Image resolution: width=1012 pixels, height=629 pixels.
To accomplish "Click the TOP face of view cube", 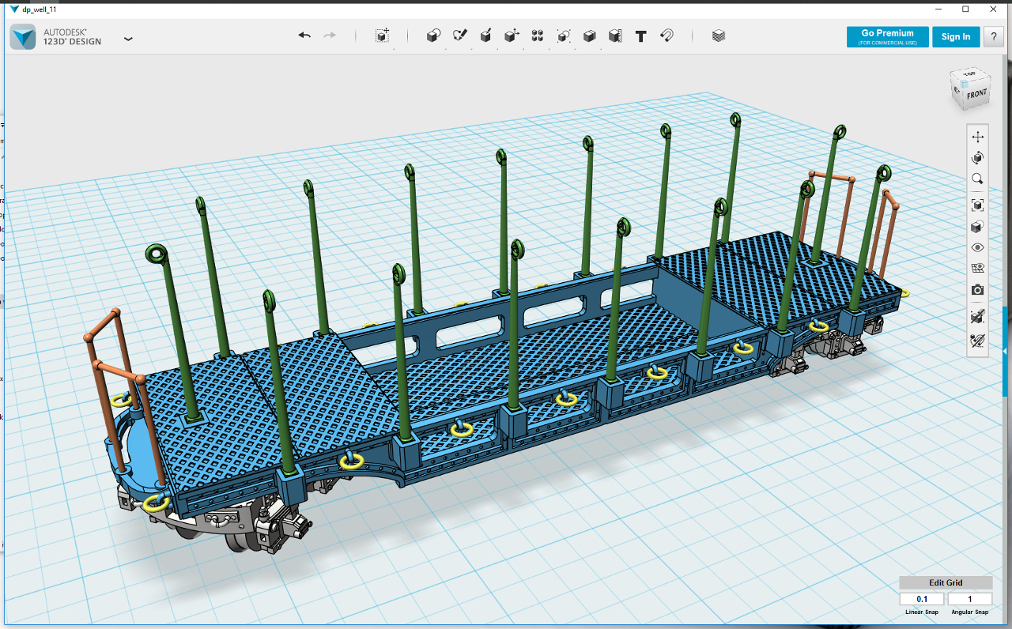I will [x=969, y=75].
